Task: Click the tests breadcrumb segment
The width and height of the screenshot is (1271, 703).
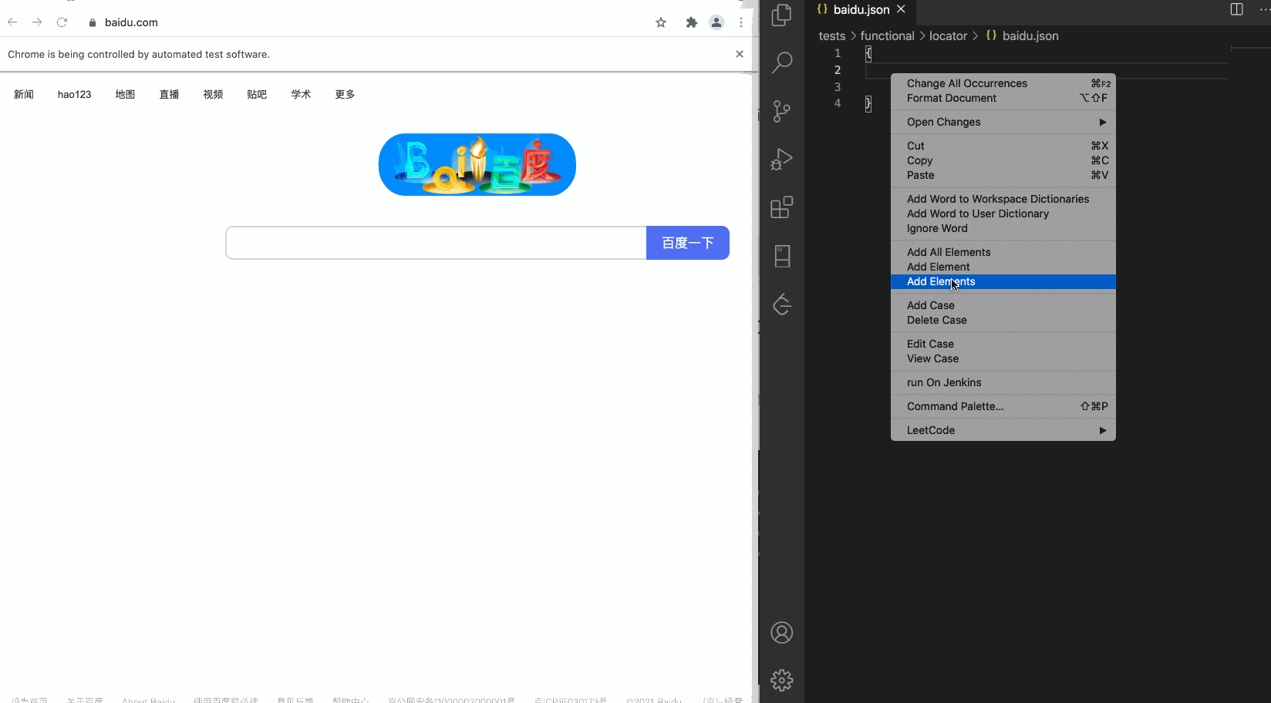Action: pyautogui.click(x=831, y=35)
